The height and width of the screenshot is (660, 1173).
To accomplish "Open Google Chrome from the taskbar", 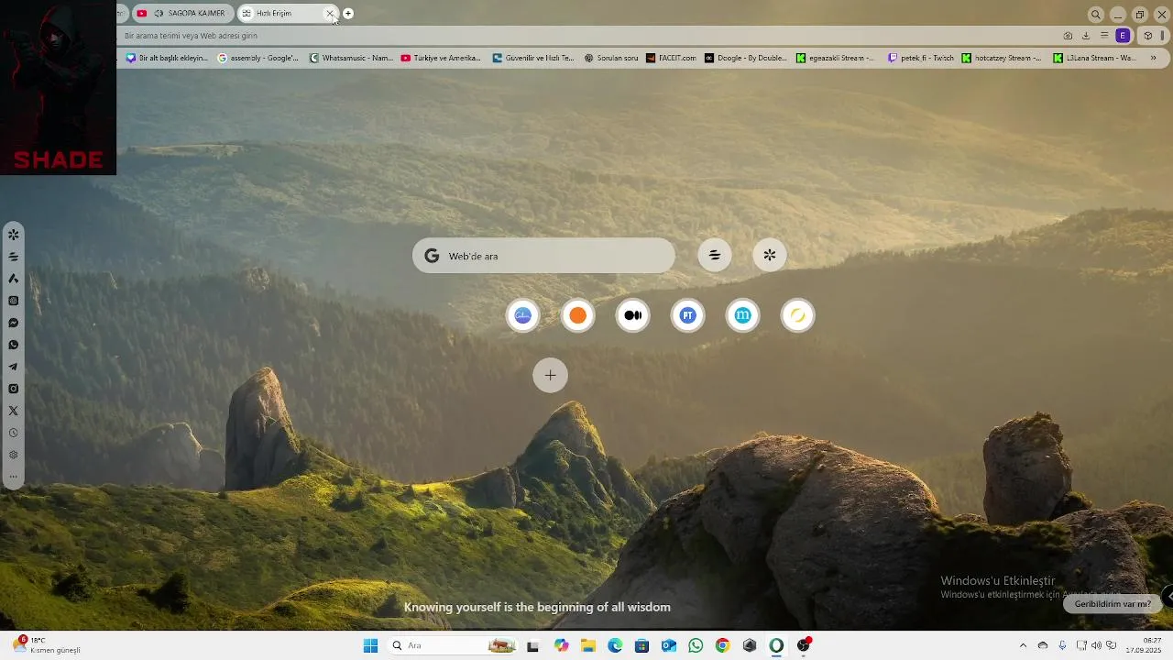I will tap(723, 645).
